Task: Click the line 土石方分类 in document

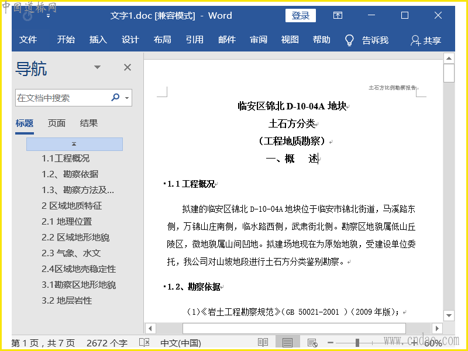Action: [x=292, y=123]
